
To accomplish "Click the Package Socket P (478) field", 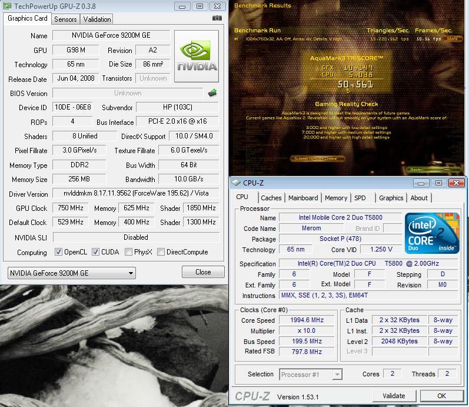I will [x=340, y=239].
